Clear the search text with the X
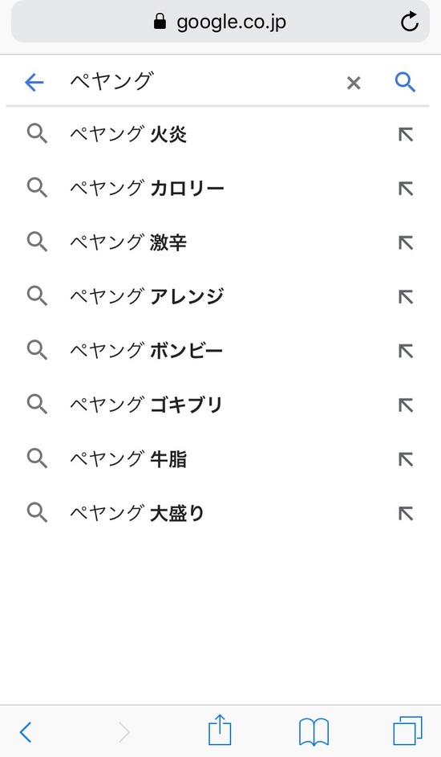Screen dimensions: 441x757 [354, 83]
